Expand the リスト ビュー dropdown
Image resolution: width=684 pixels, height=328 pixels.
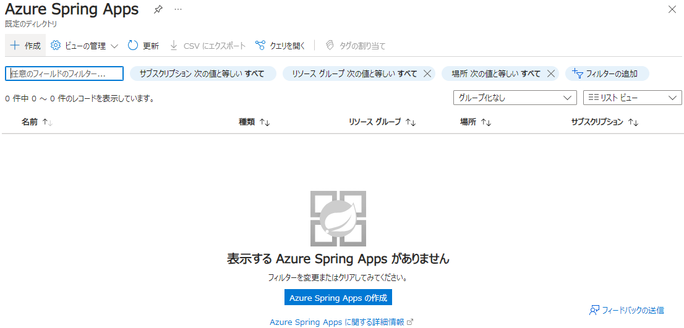tap(633, 98)
